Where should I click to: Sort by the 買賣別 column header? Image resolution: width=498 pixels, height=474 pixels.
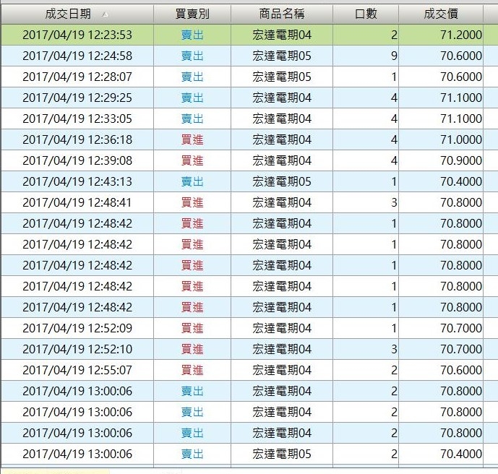coord(192,14)
